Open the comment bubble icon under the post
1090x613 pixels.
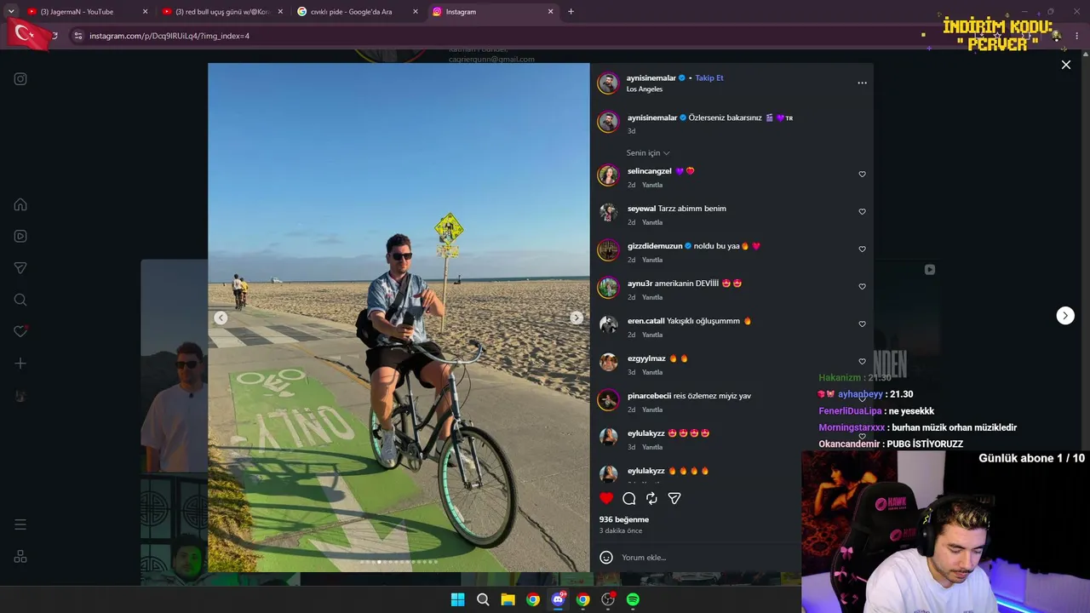pos(629,498)
